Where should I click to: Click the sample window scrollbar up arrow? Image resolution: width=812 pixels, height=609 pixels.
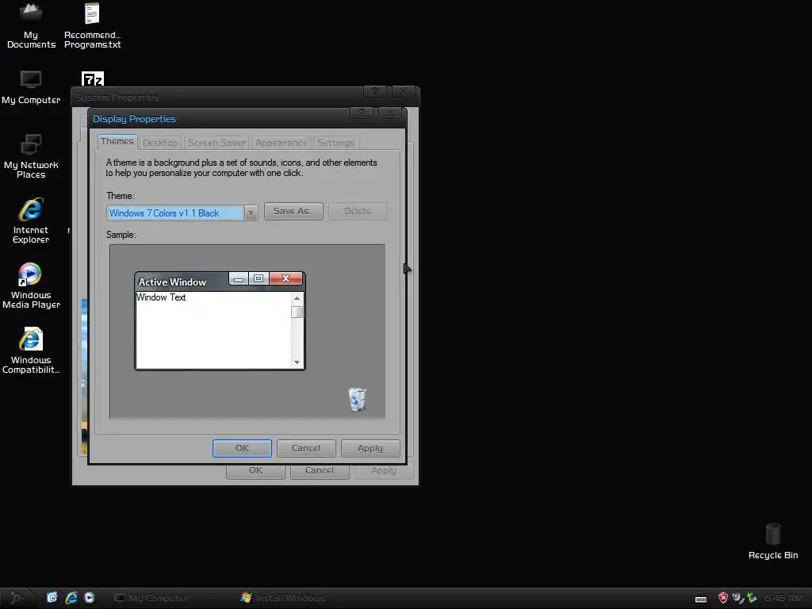tap(297, 298)
